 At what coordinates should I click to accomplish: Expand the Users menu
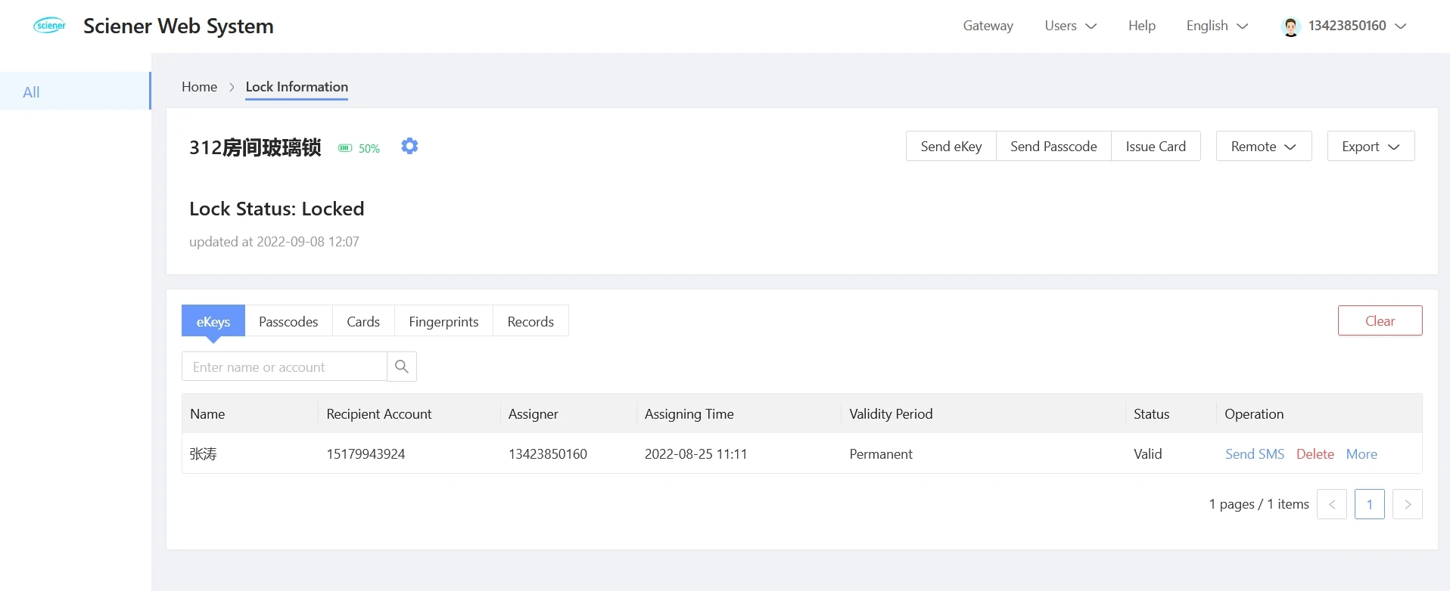[x=1070, y=26]
